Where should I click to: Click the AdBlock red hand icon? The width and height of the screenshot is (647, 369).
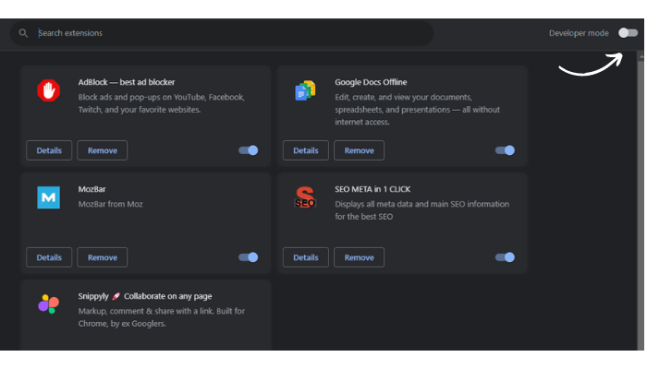point(49,90)
